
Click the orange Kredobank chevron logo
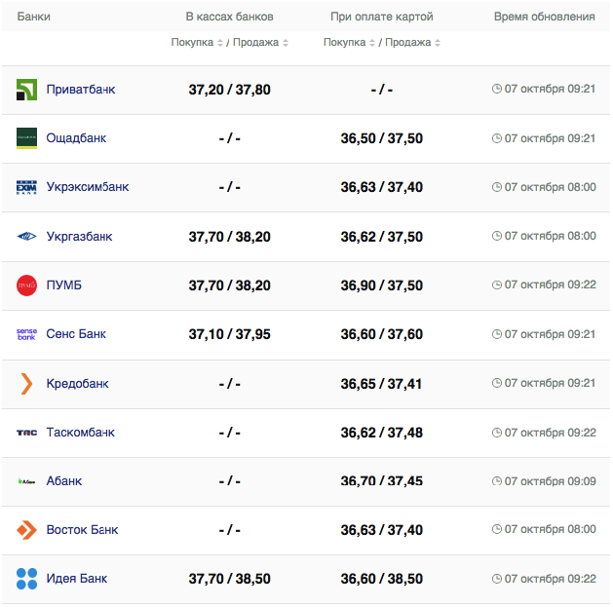(x=26, y=383)
